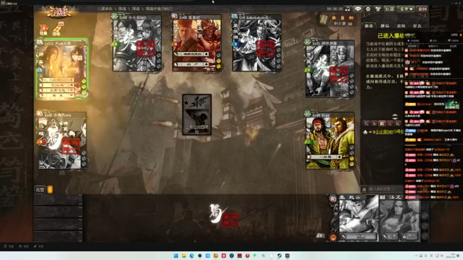The image size is (463, 260).
Task: Click the 私 chat channel filter
Action: coord(398,124)
